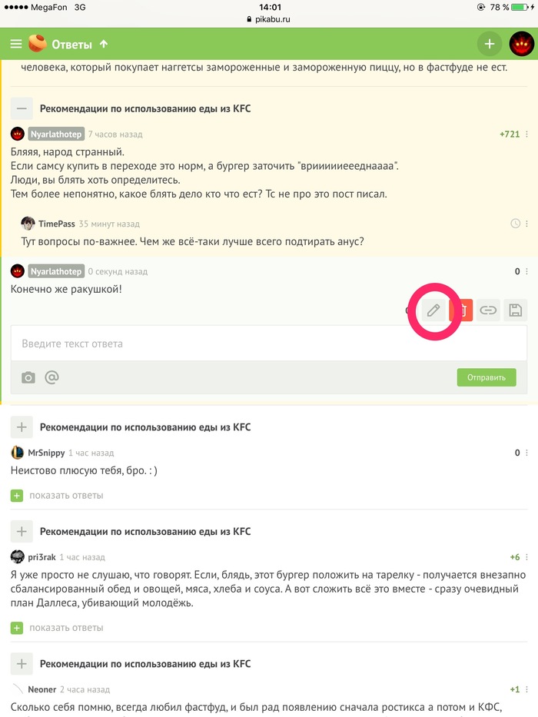Add new post with plus icon in header
Viewport: 538px width, 717px height.
pyautogui.click(x=490, y=44)
